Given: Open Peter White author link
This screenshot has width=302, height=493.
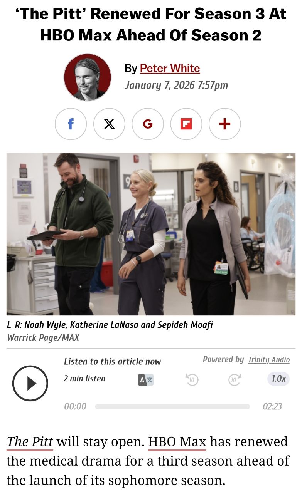Looking at the screenshot, I should point(170,69).
